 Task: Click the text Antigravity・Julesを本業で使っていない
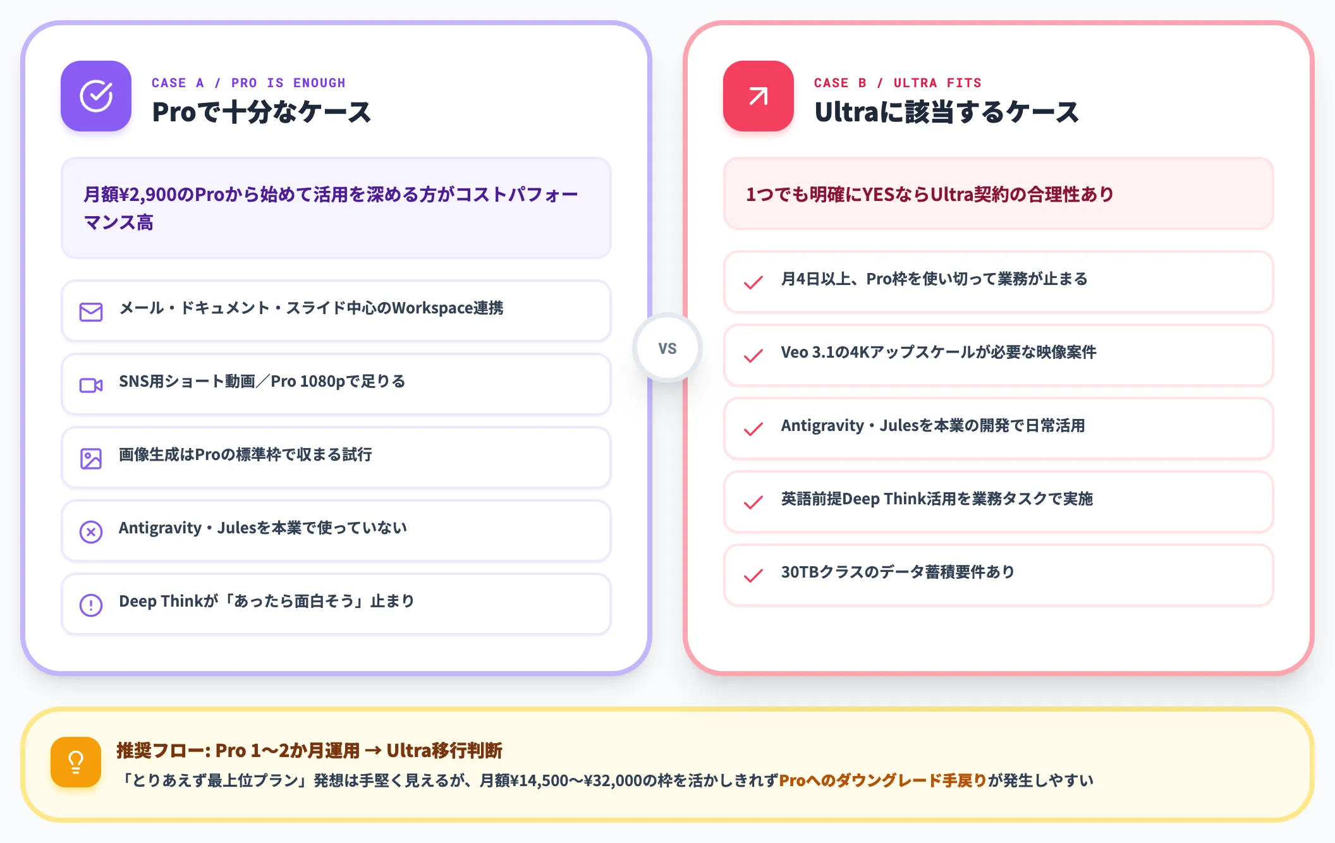[263, 528]
